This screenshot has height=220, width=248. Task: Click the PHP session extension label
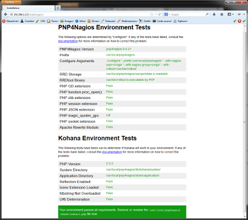[x=79, y=104]
